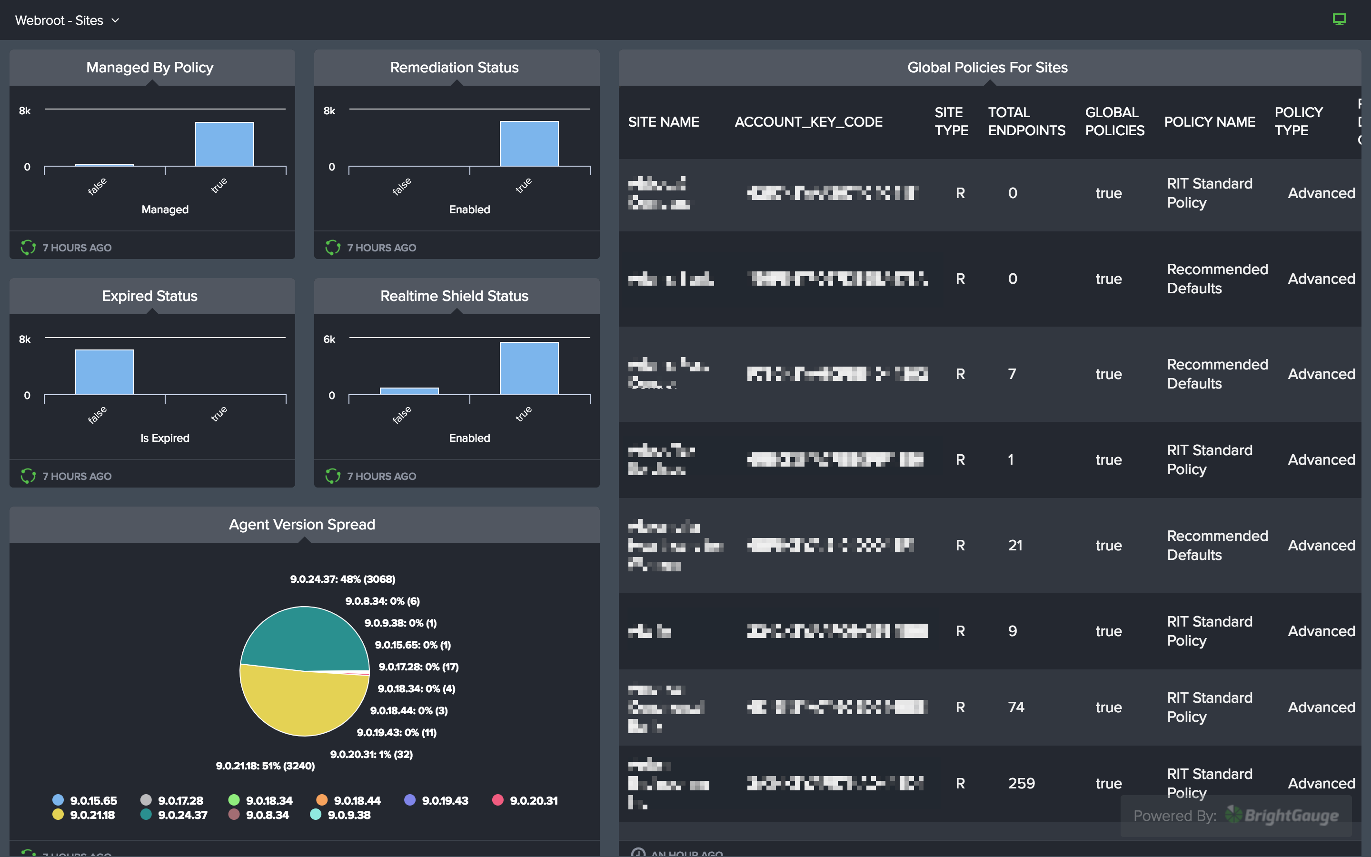The image size is (1371, 857).
Task: Toggle the 9.0.9.38 legend entry
Action: pyautogui.click(x=340, y=815)
